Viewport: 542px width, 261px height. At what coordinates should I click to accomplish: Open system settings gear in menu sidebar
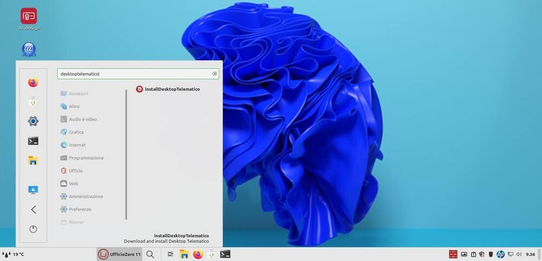(x=33, y=121)
